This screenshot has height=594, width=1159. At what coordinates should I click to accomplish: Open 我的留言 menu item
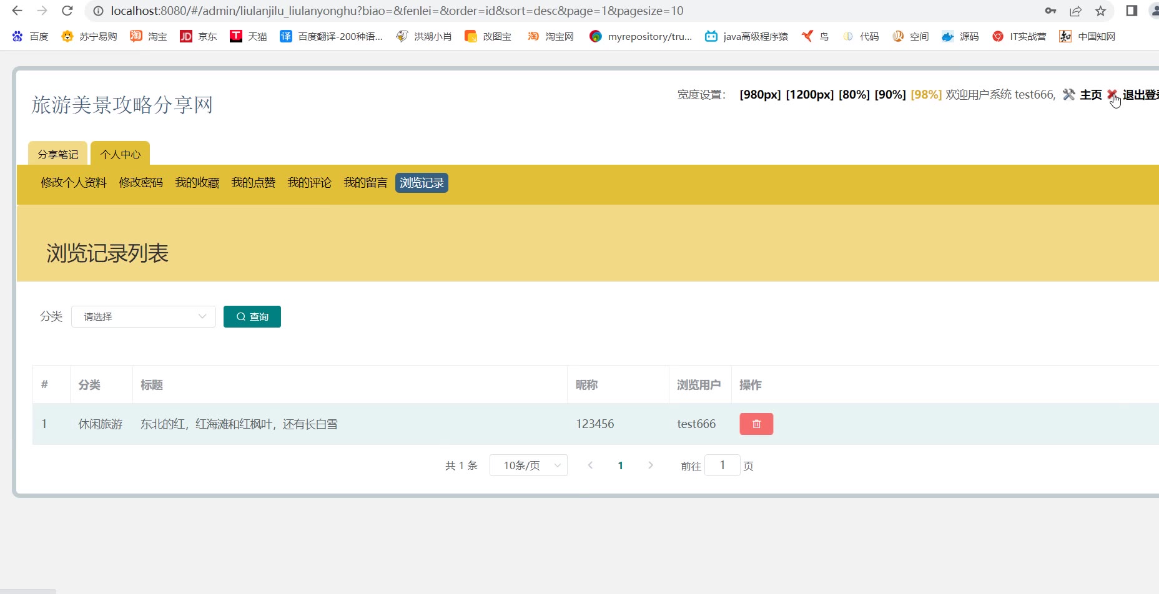(366, 183)
